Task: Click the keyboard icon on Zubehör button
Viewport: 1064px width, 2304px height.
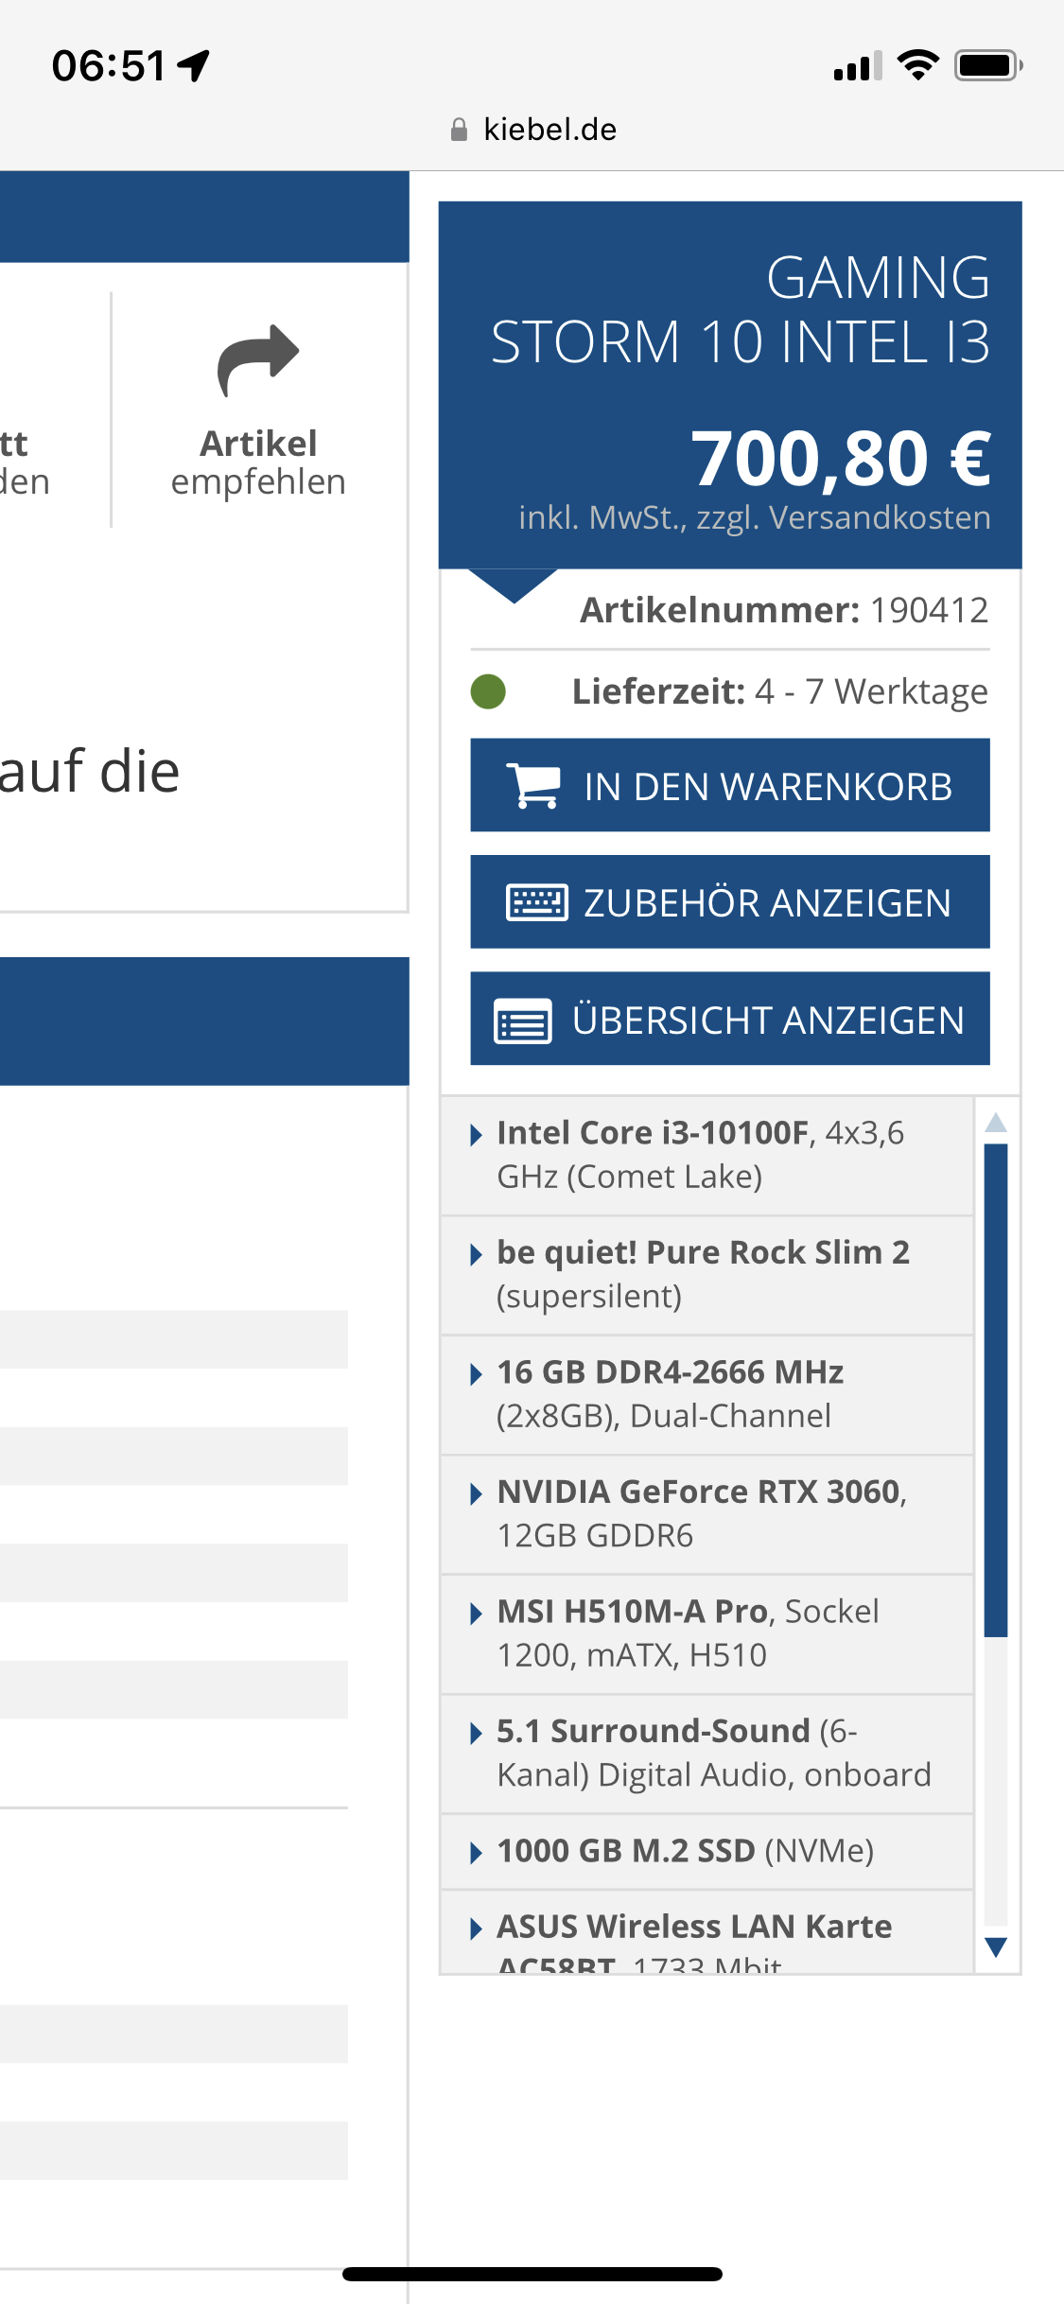Action: (x=537, y=902)
